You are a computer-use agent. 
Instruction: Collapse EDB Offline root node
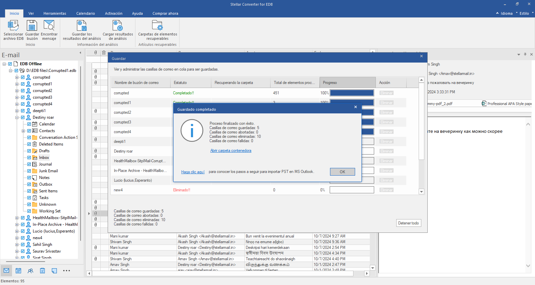(x=4, y=64)
